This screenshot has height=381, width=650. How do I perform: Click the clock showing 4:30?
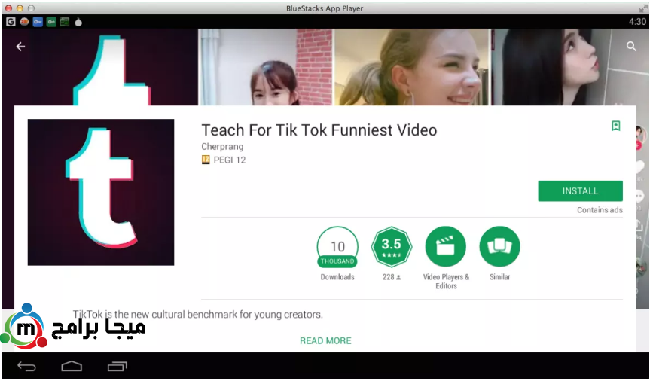(x=637, y=22)
